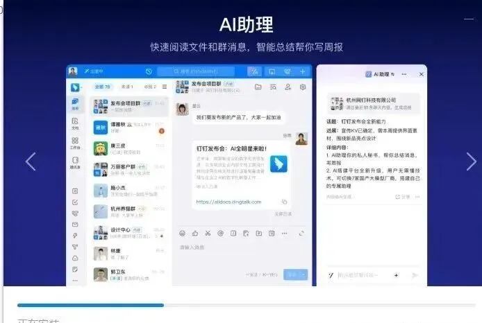Open the 万丽客户群 conversation
The height and width of the screenshot is (323, 482).
[x=130, y=170]
